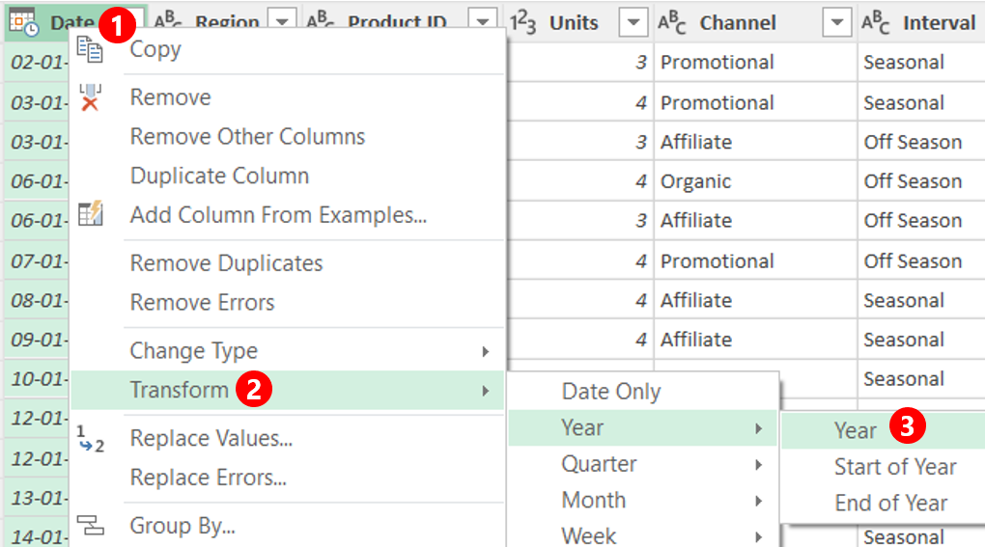Screen dimensions: 985x547
Task: Click the Replace Values icon
Action: 90,439
